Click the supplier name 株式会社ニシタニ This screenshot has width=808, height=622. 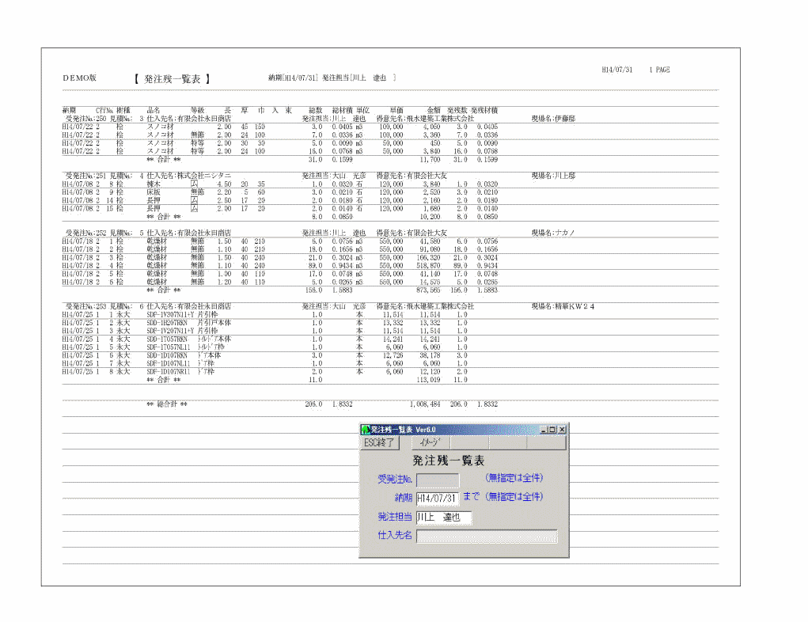(x=203, y=176)
